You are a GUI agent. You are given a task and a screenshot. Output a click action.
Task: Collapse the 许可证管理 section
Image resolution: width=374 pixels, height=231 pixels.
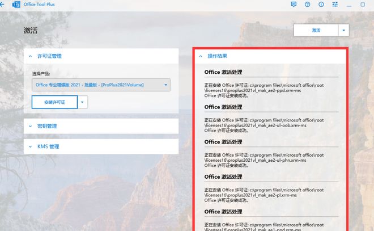101,56
